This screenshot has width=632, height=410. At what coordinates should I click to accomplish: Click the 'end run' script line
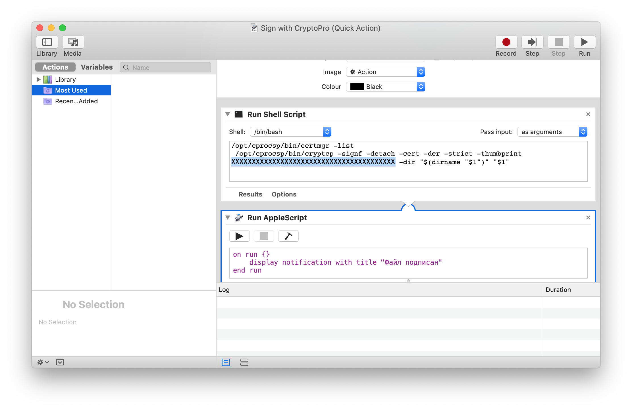pos(247,270)
